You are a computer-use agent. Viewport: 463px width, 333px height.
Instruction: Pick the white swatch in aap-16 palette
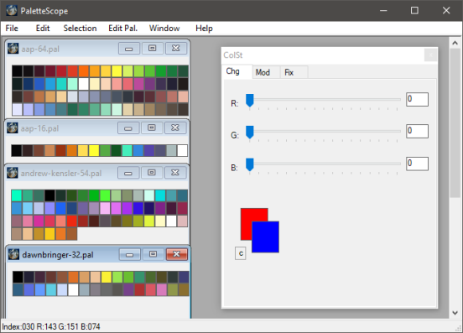(x=182, y=150)
